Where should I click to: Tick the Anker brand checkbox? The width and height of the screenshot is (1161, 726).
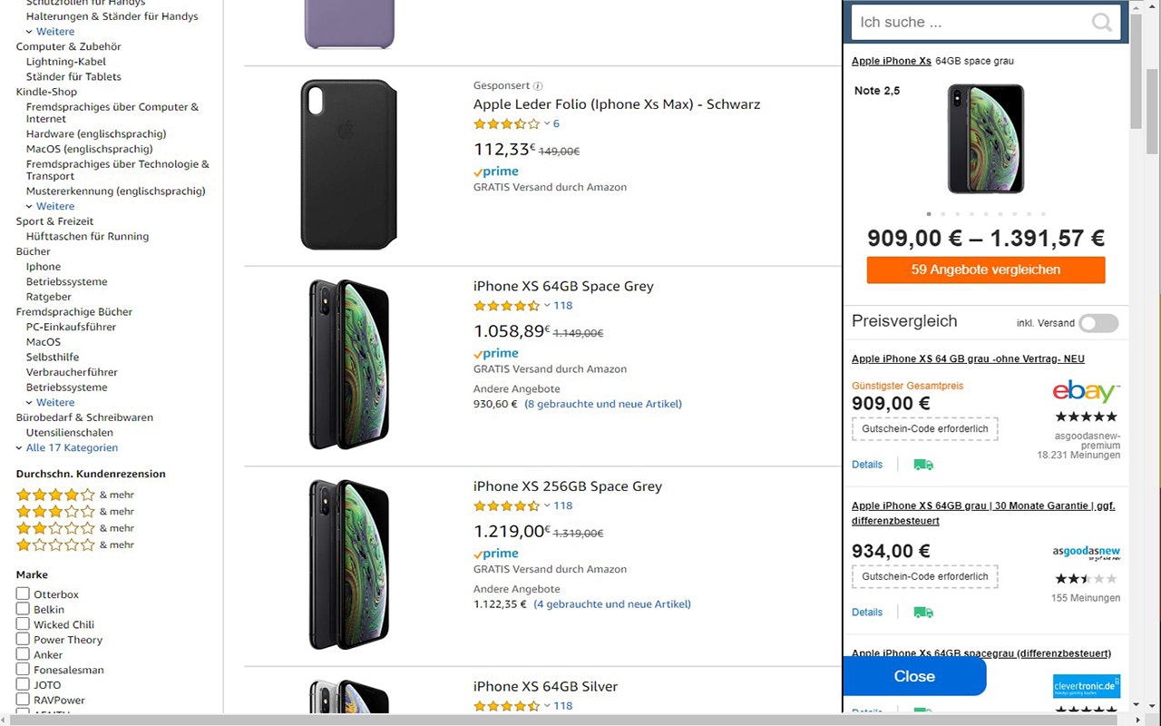pyautogui.click(x=23, y=654)
